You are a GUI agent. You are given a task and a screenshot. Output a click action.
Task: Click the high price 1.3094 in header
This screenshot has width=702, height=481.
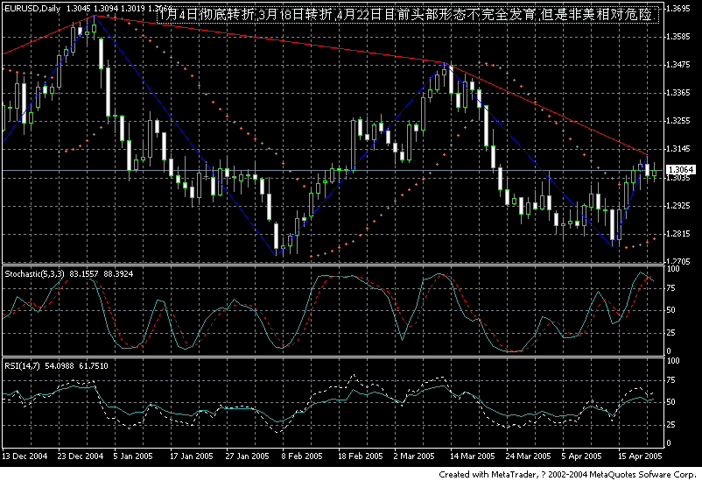pyautogui.click(x=105, y=9)
